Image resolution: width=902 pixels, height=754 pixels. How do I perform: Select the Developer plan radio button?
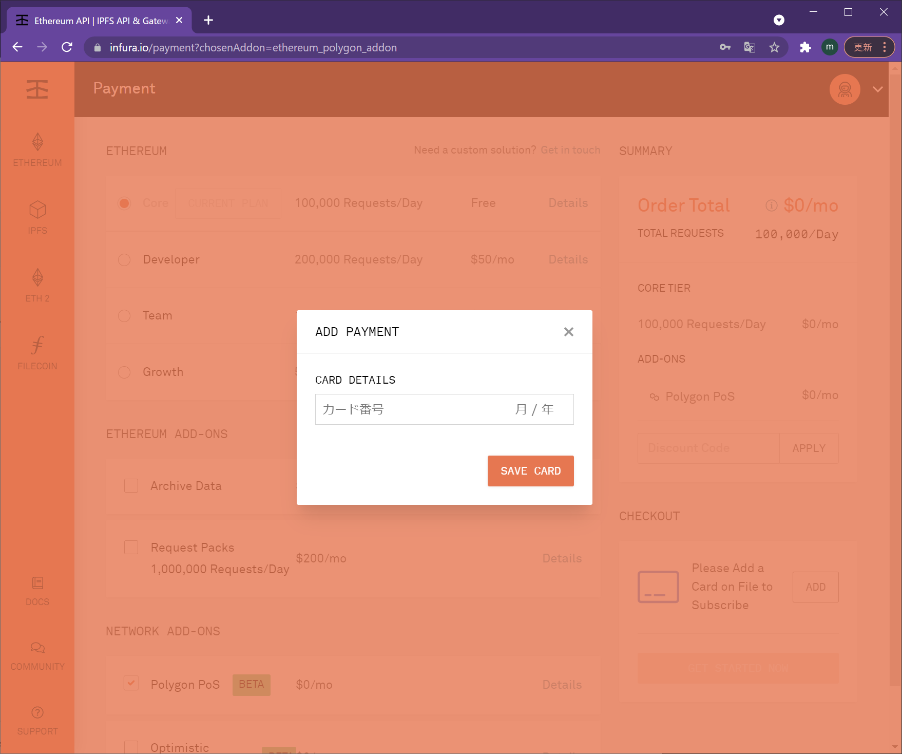click(x=124, y=260)
